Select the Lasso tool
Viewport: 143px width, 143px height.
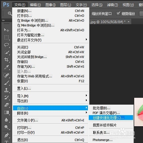6,45
